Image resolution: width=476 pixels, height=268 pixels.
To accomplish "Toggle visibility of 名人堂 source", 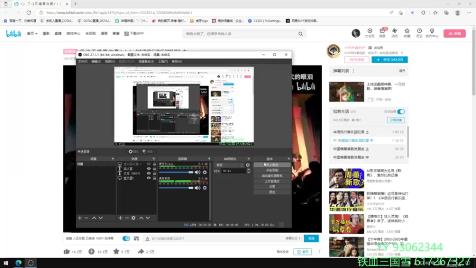I will [149, 169].
